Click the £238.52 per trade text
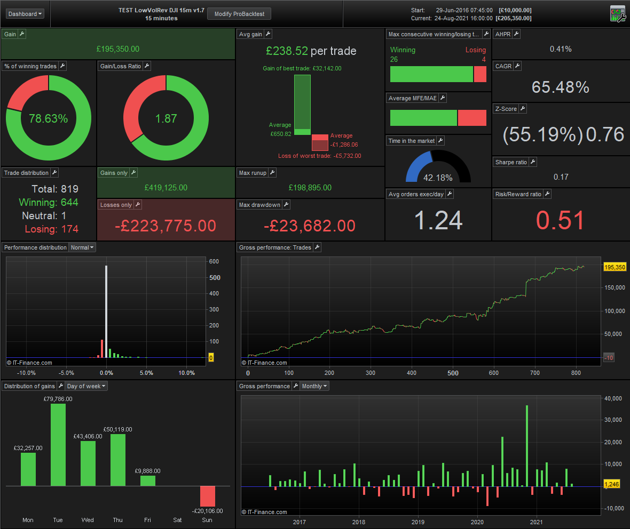 pos(311,51)
